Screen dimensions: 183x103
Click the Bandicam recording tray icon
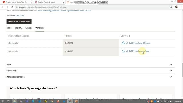coord(148,101)
